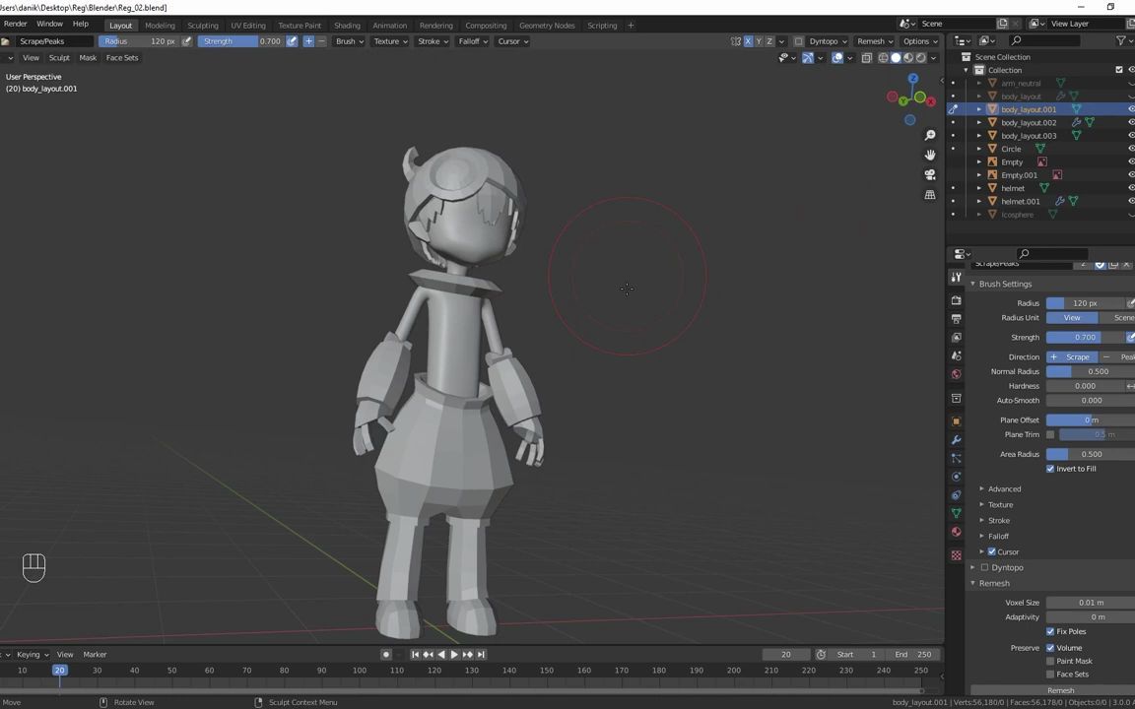The height and width of the screenshot is (709, 1135).
Task: Click the Hand pan-view icon in the viewport
Action: tap(929, 156)
